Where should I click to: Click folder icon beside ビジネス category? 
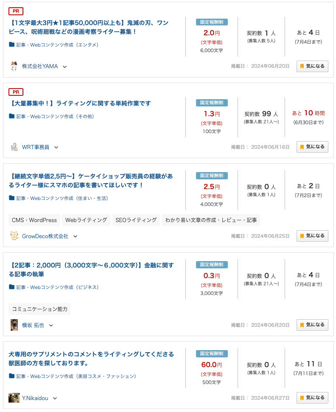coord(12,287)
